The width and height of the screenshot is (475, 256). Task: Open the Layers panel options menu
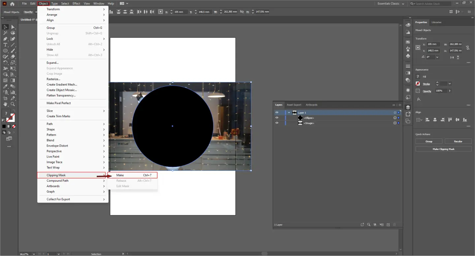[x=399, y=105]
